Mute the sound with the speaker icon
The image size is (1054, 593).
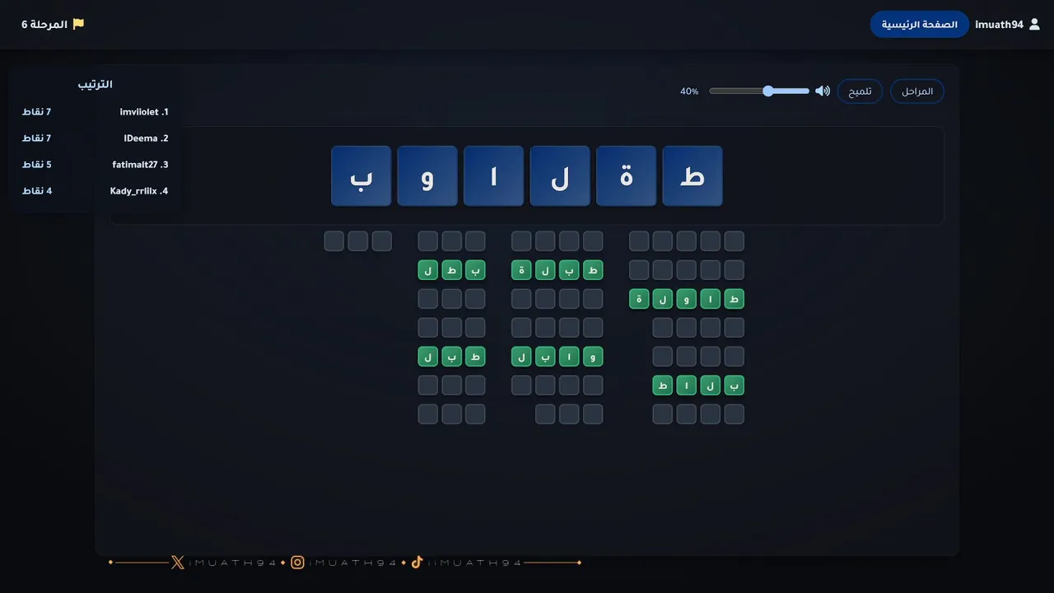pos(823,91)
